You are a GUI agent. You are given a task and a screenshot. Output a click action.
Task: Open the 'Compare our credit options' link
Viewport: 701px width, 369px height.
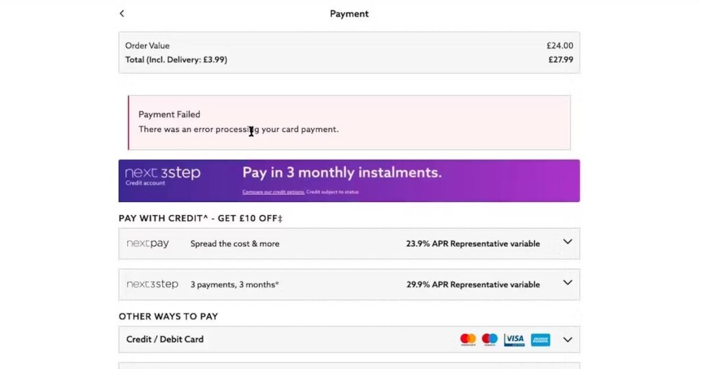coord(273,192)
